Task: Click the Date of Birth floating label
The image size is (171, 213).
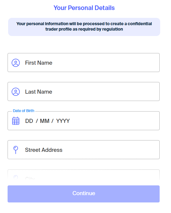Action: coord(24,111)
